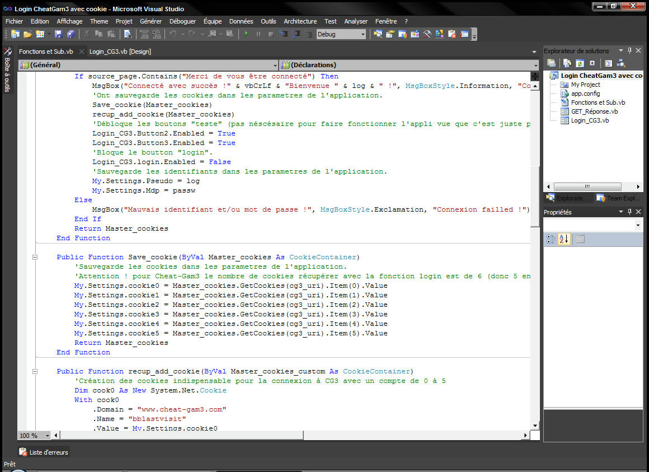
Task: Click the Step Over debug icon
Action: 296,34
